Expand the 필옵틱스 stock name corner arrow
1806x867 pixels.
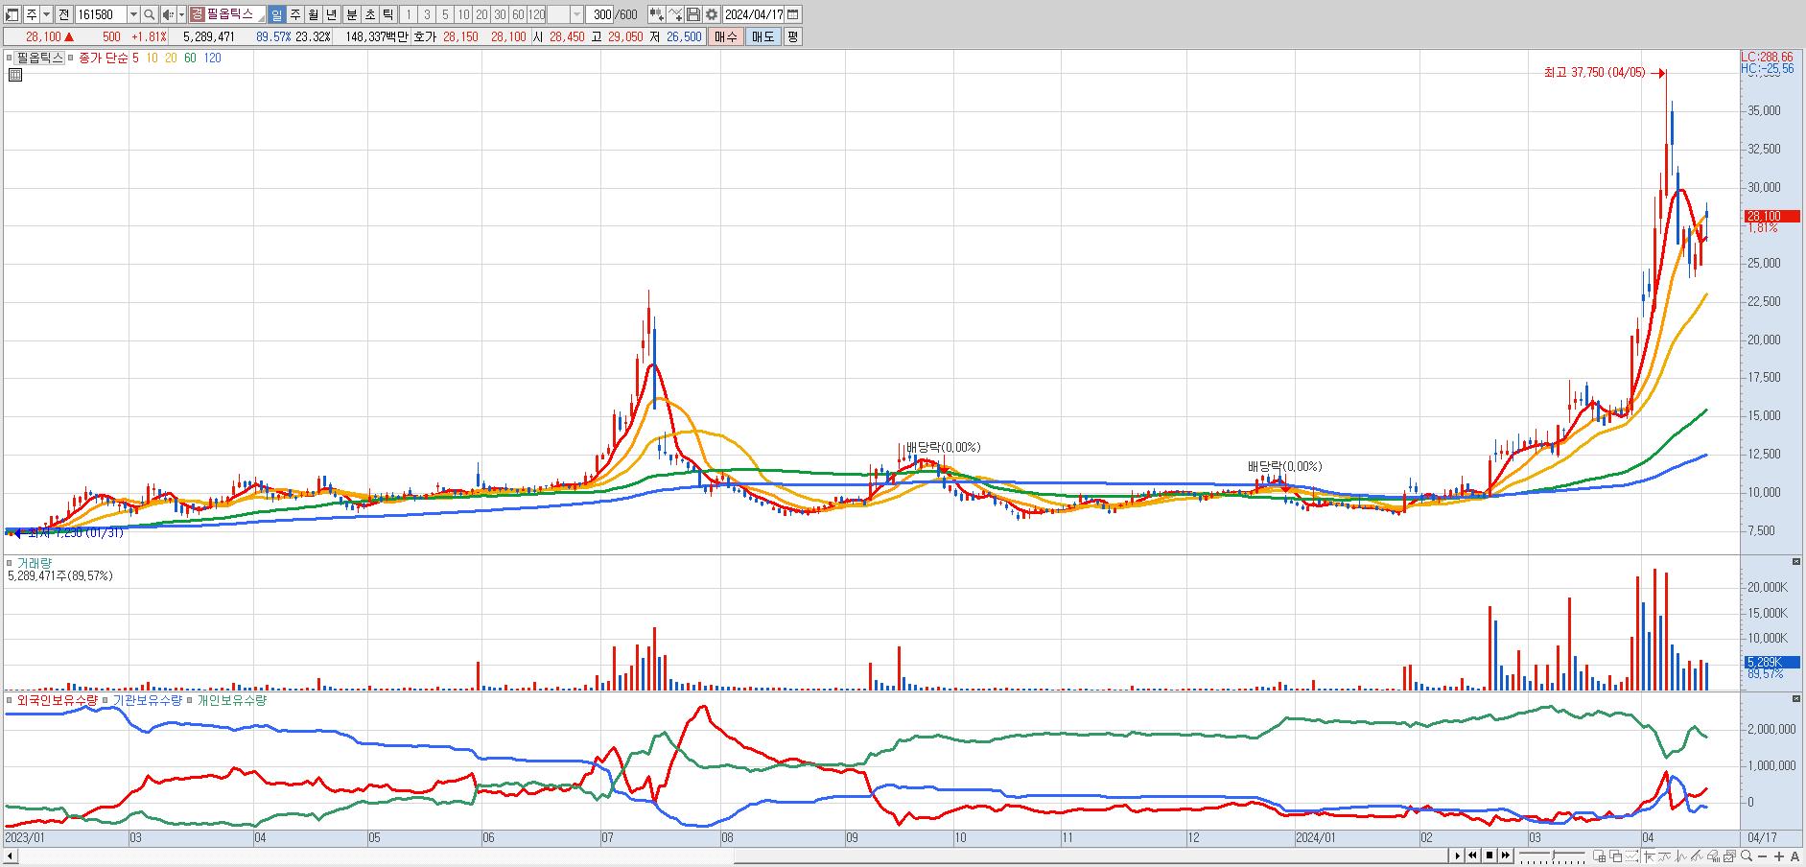(262, 17)
